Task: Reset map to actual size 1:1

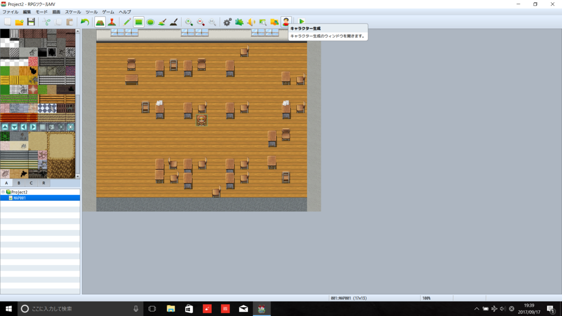Action: coord(212,22)
